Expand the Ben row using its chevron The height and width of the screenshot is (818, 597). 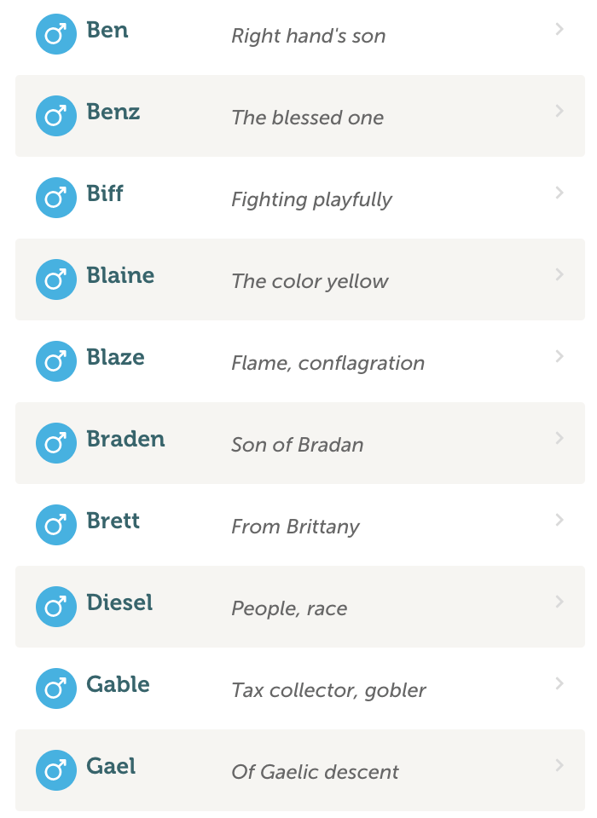pos(559,29)
